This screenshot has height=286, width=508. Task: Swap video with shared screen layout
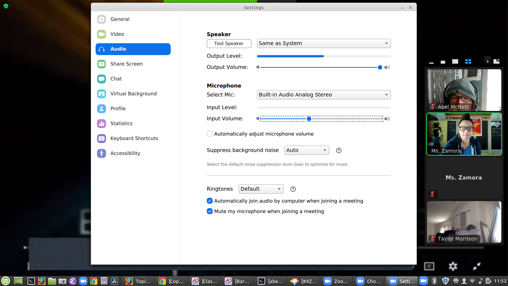pos(496,61)
